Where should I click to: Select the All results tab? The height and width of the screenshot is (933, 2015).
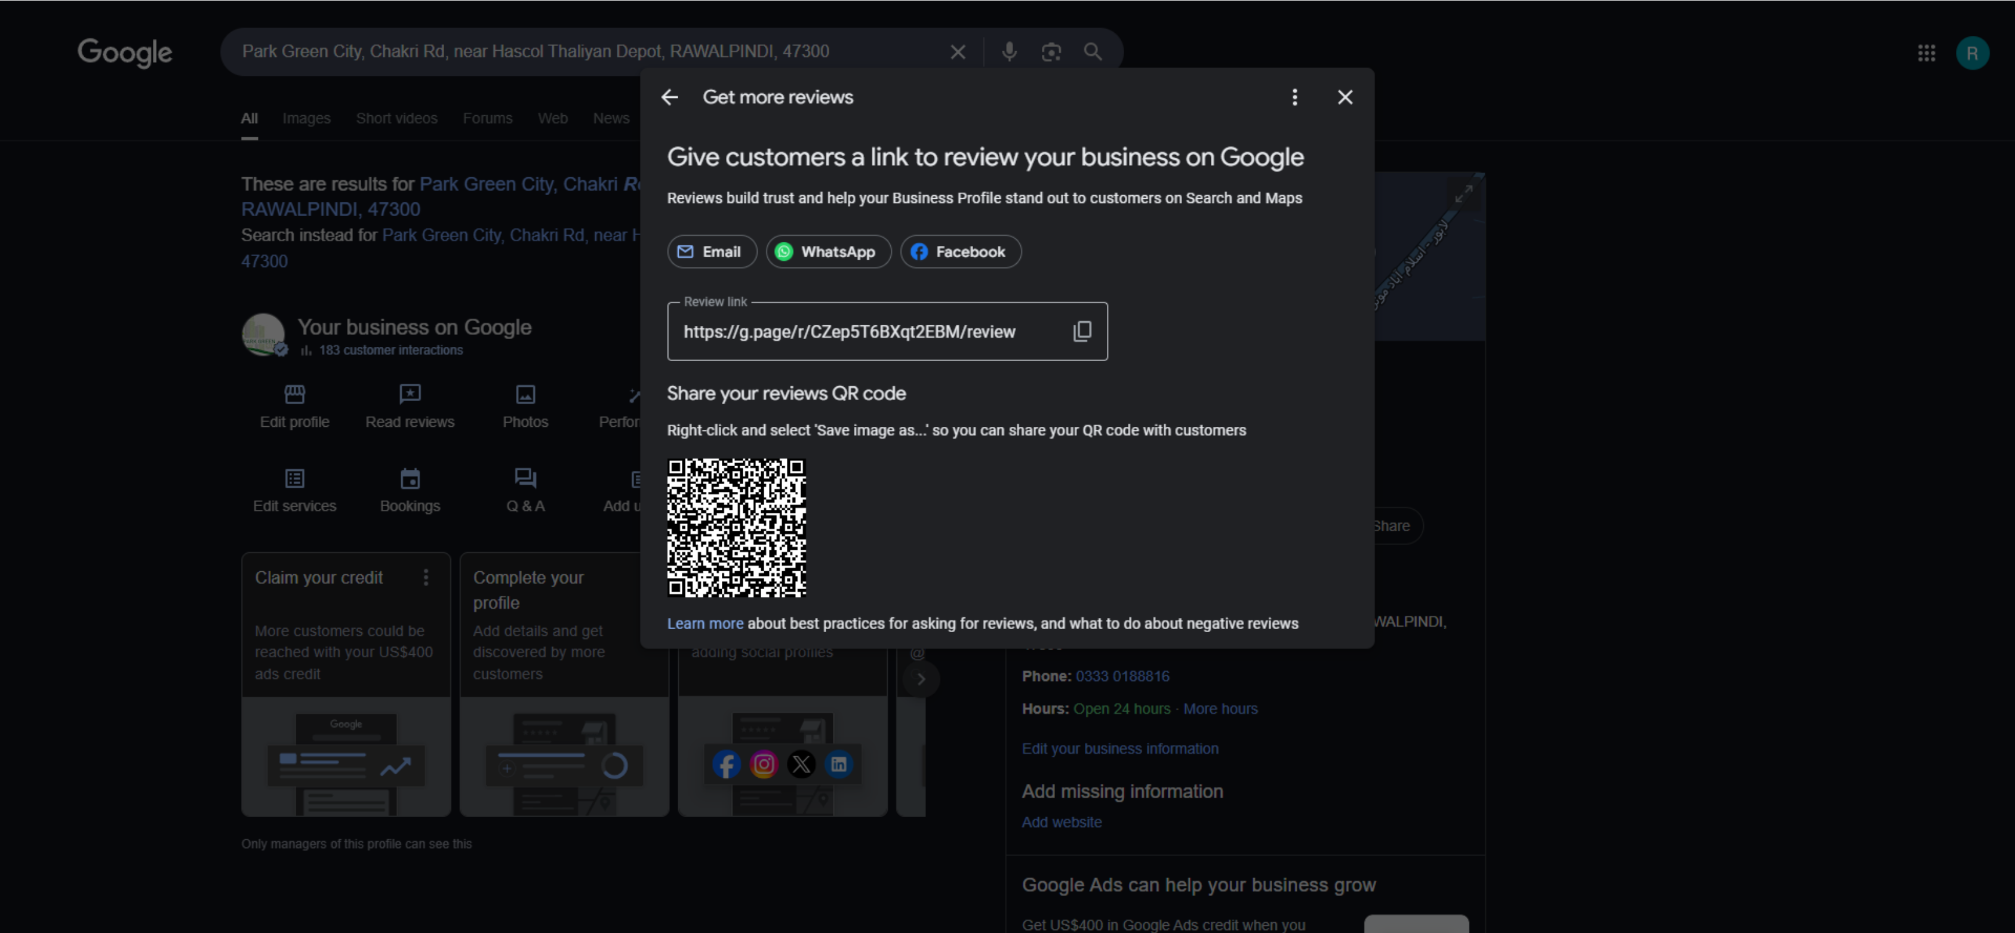[249, 118]
